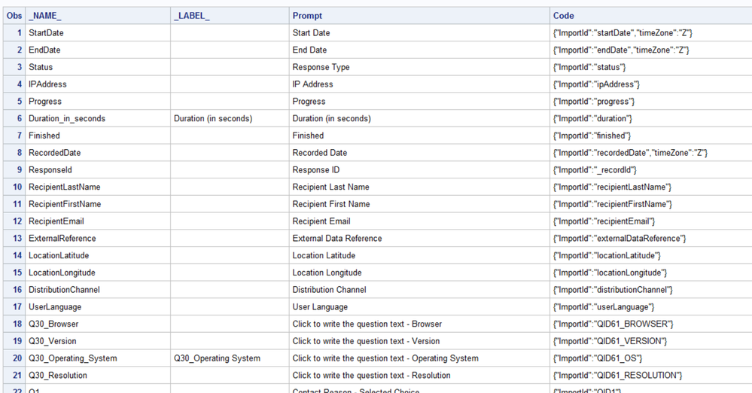
Task: Click the Q30_Resolution name cell
Action: [x=58, y=376]
